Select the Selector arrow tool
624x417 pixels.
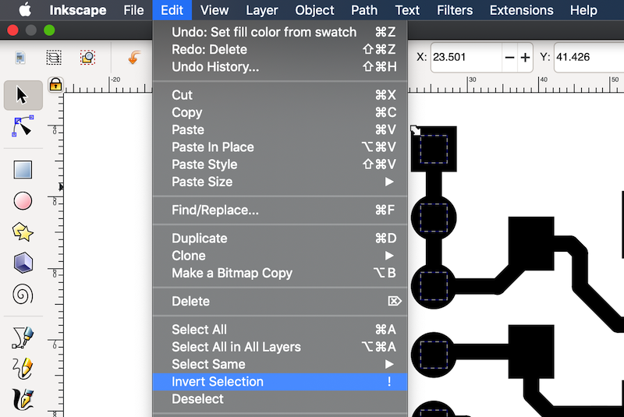pos(23,95)
